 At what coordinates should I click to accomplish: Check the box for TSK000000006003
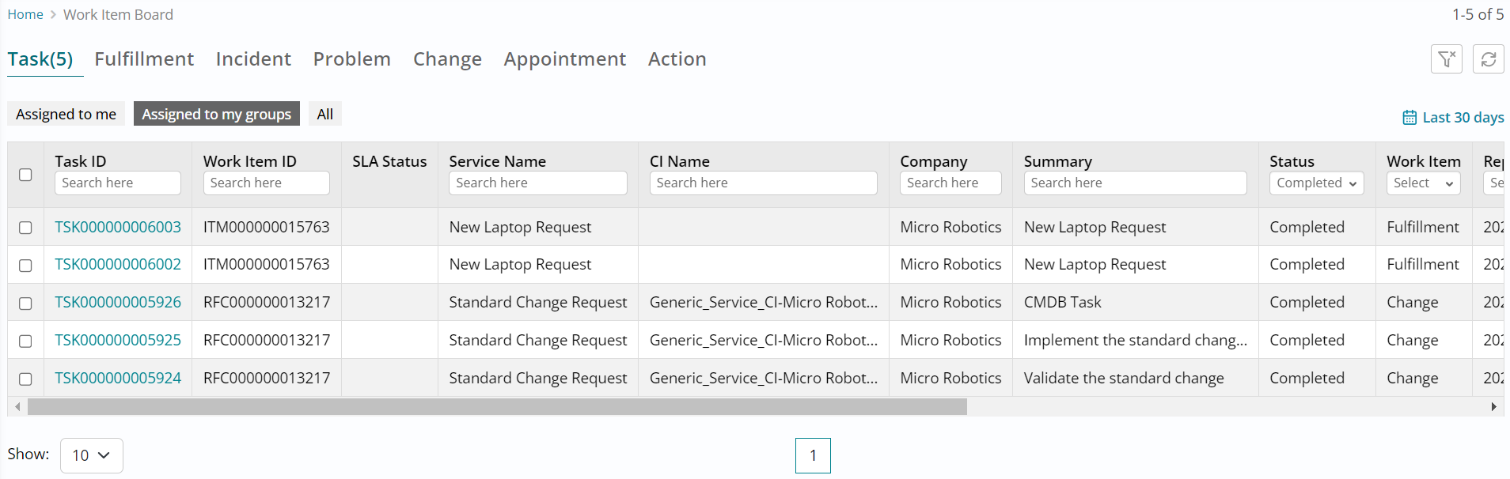[x=25, y=228]
